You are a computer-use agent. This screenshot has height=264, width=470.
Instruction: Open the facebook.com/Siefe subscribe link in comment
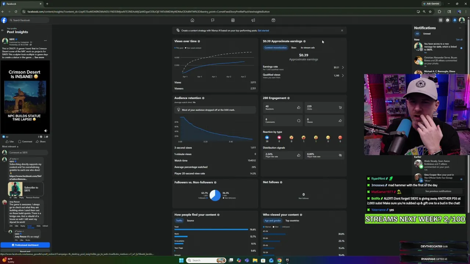pyautogui.click(x=25, y=177)
